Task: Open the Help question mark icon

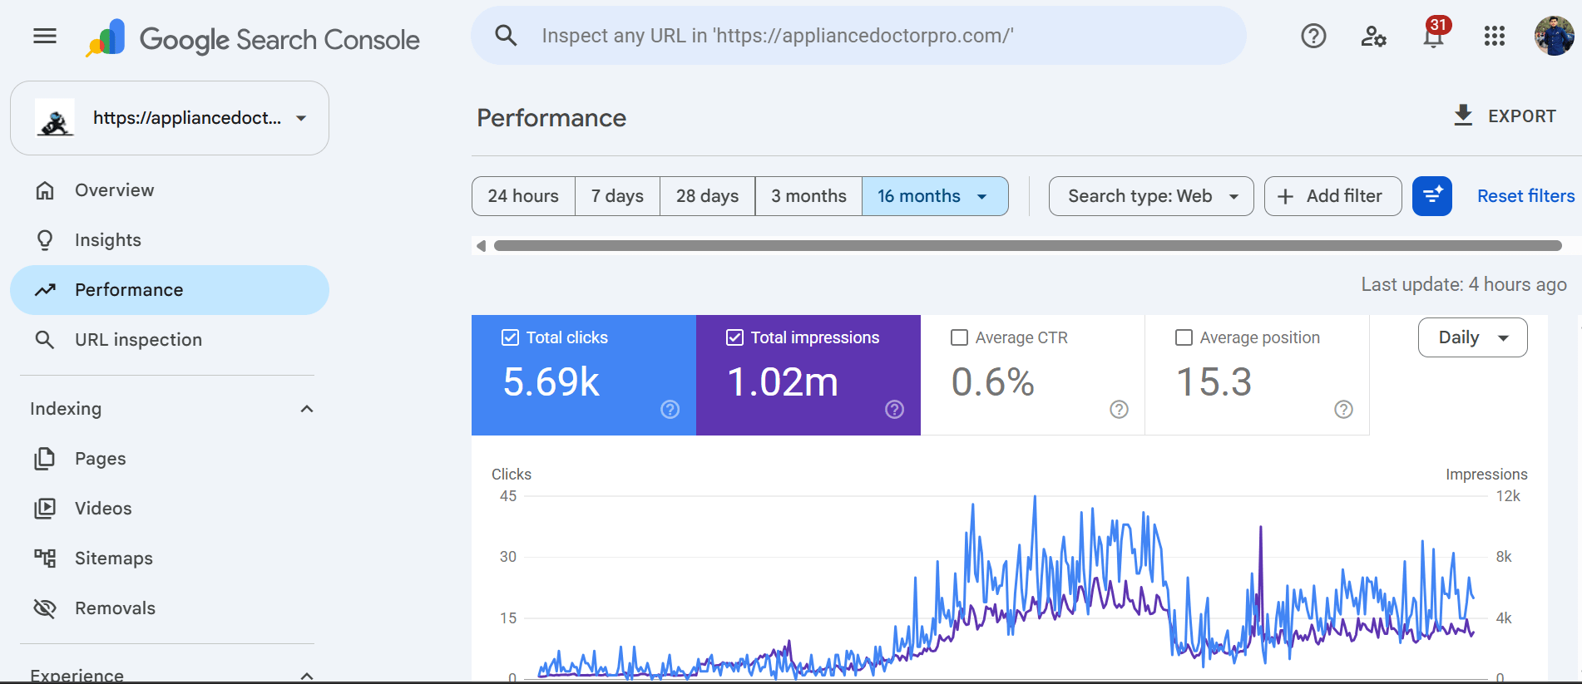Action: pos(1313,36)
